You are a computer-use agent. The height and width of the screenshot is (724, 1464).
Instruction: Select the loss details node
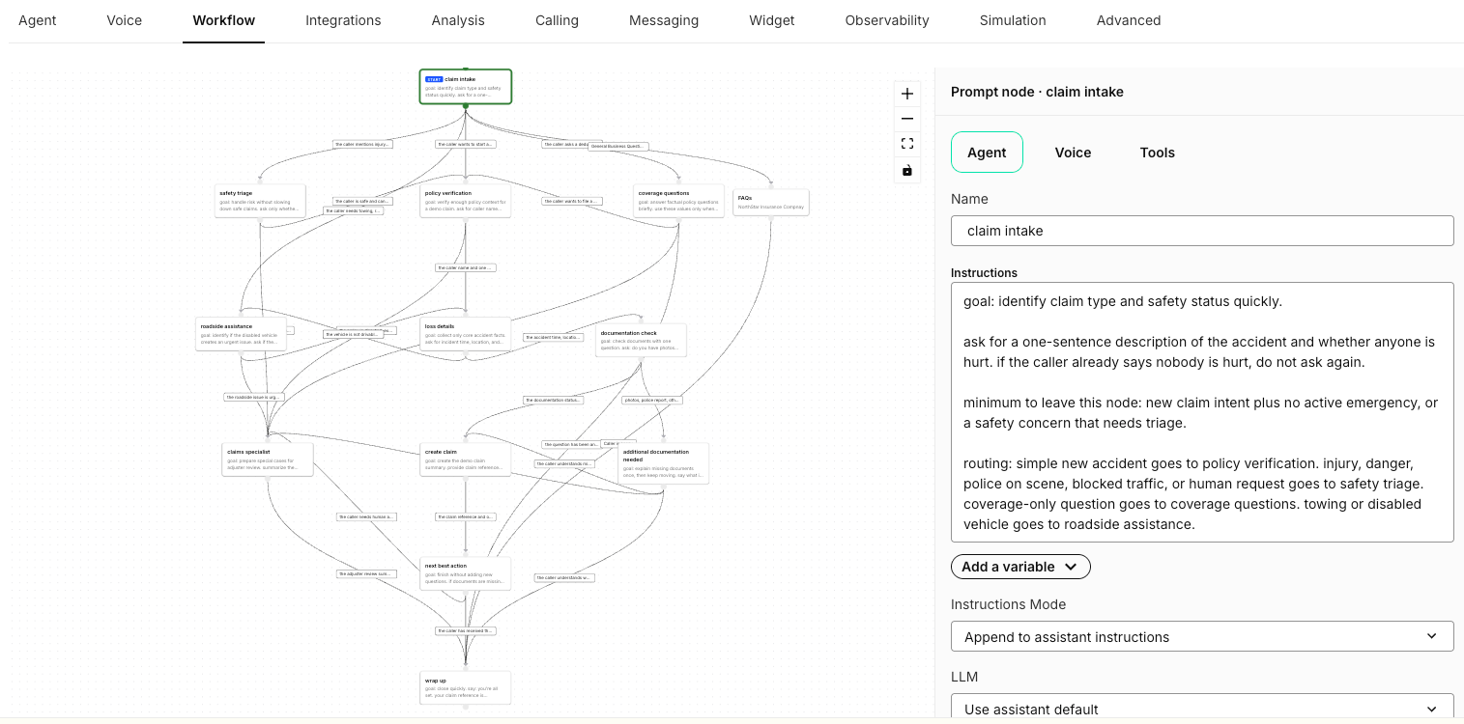[466, 334]
